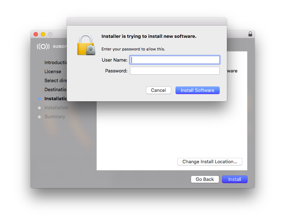This screenshot has width=285, height=222.
Task: Select the Destination step in sidebar
Action: (56, 90)
